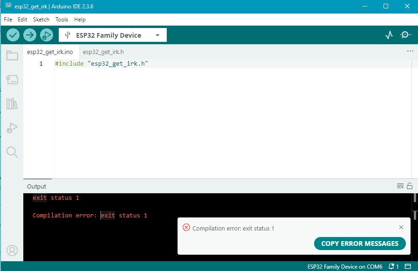Open the Tools menu

[x=62, y=20]
